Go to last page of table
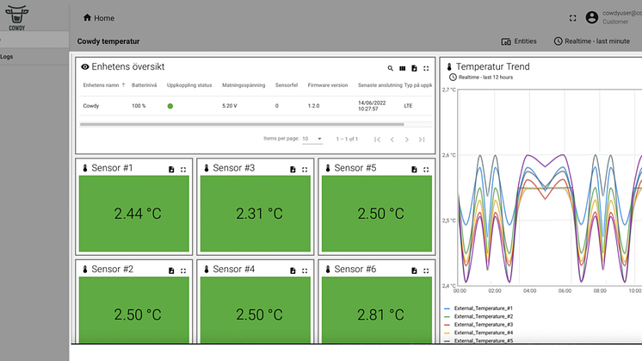This screenshot has height=361, width=642. (422, 140)
